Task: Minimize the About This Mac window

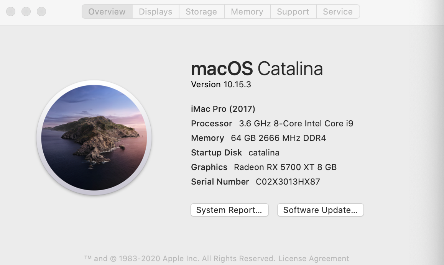Action: pyautogui.click(x=26, y=11)
